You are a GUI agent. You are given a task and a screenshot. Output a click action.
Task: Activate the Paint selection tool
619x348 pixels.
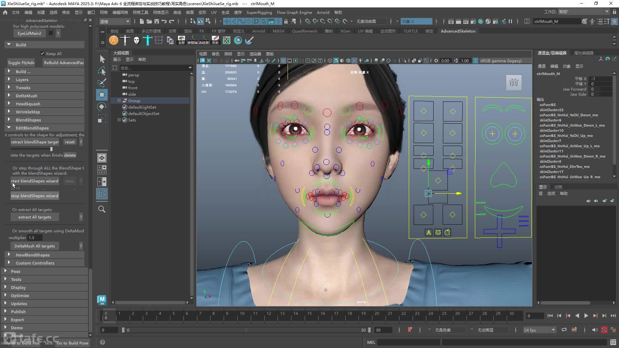[x=102, y=83]
